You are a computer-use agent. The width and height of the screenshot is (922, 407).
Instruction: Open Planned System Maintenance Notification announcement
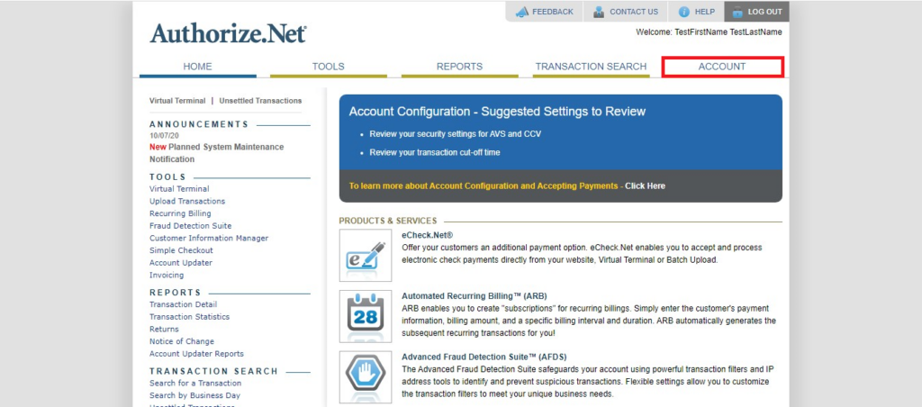(216, 153)
